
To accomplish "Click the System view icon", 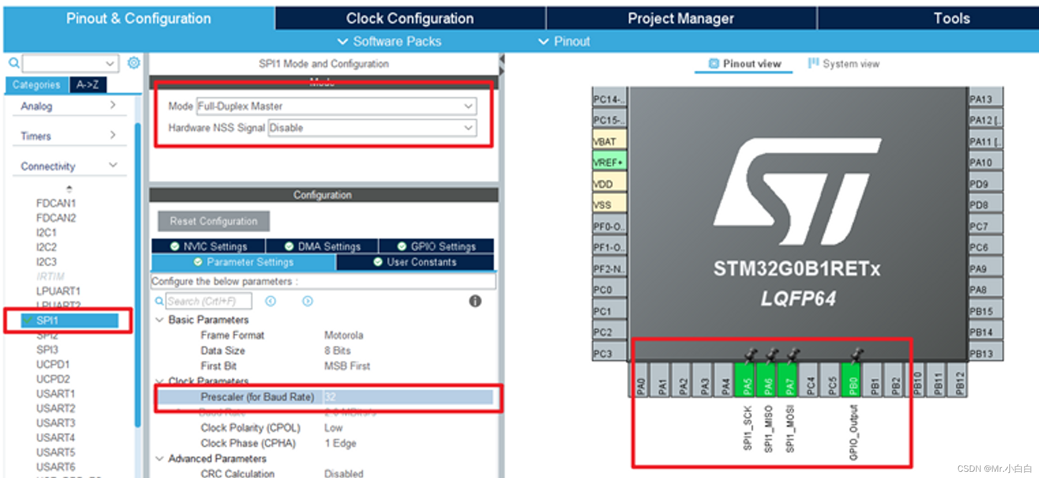I will pos(813,63).
